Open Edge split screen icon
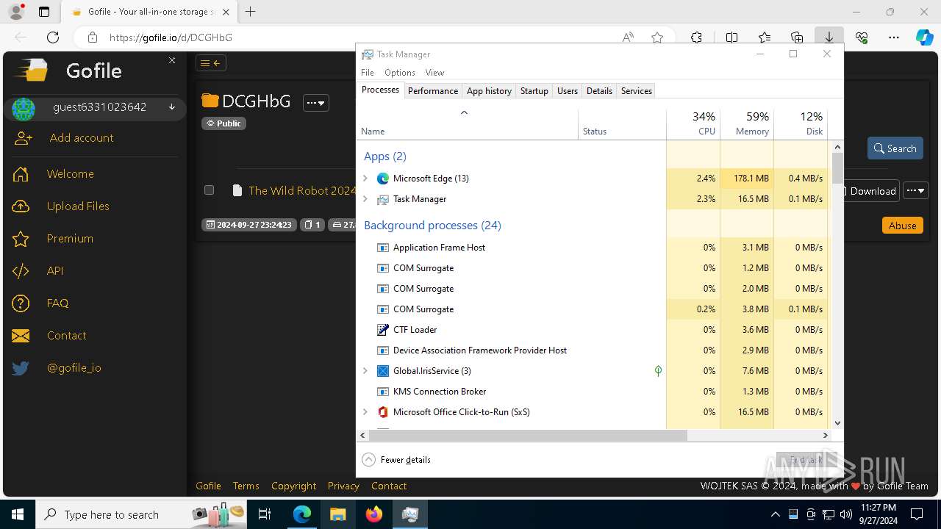Image resolution: width=941 pixels, height=529 pixels. click(731, 37)
